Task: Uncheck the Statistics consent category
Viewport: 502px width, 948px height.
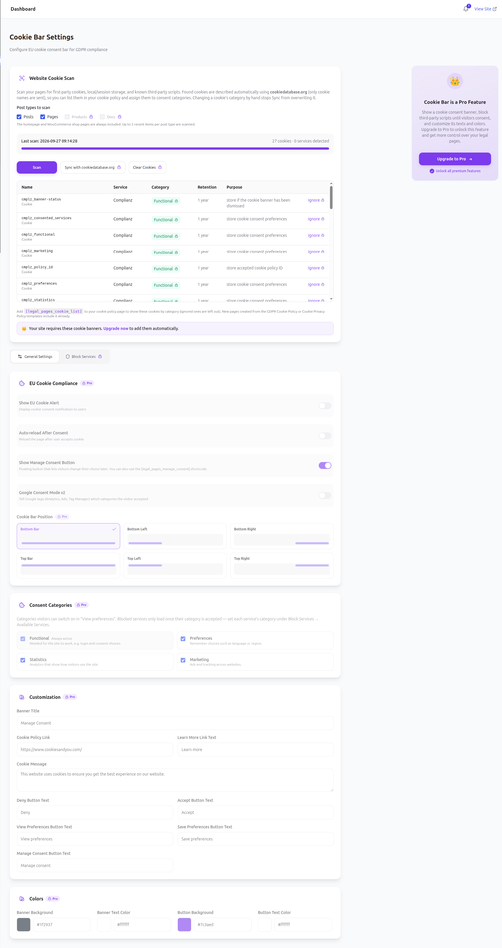Action: [x=23, y=660]
